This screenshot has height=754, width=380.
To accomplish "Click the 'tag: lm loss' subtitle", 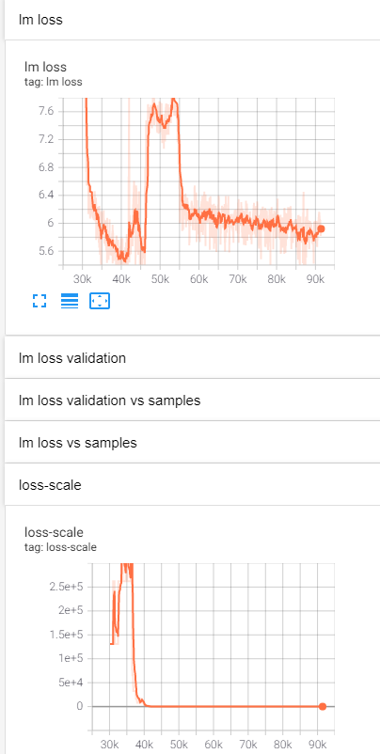I will [53, 82].
